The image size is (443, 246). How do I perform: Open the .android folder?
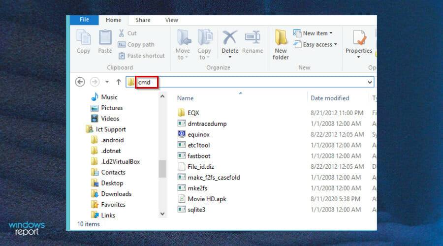[107, 140]
